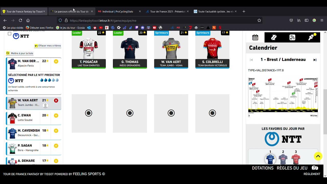Open le jeu du tour - Ecosia bookmark
Image resolution: width=327 pixels, height=184 pixels.
click(x=70, y=28)
